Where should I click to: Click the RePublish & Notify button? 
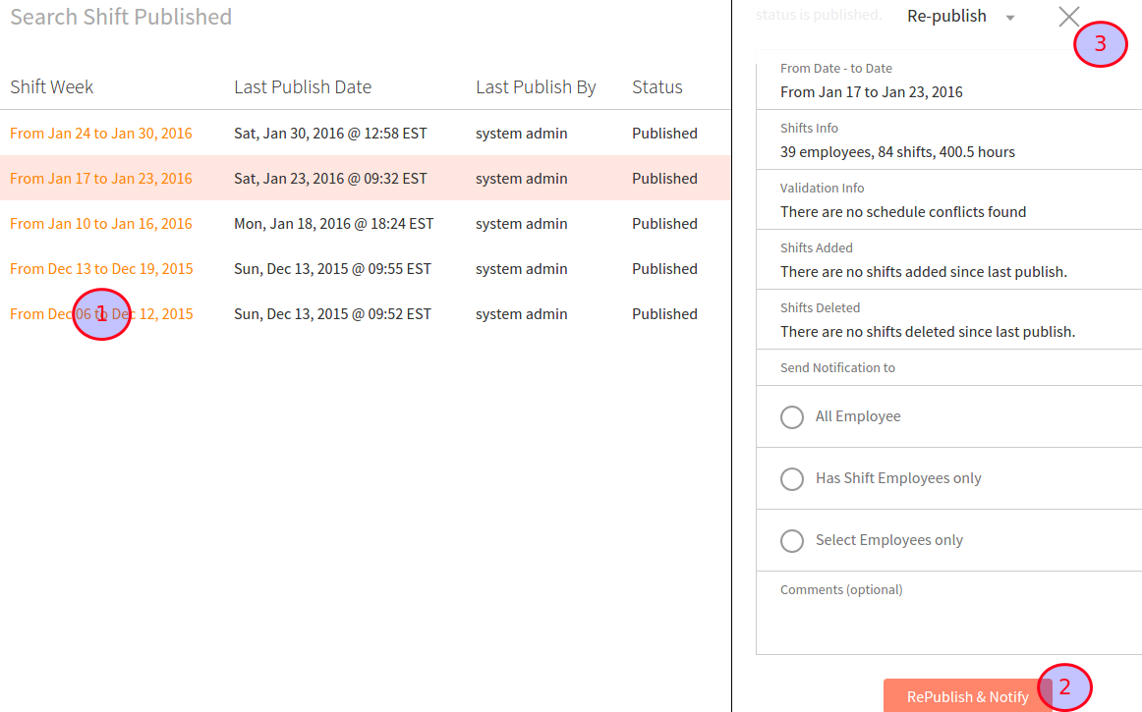pos(967,696)
